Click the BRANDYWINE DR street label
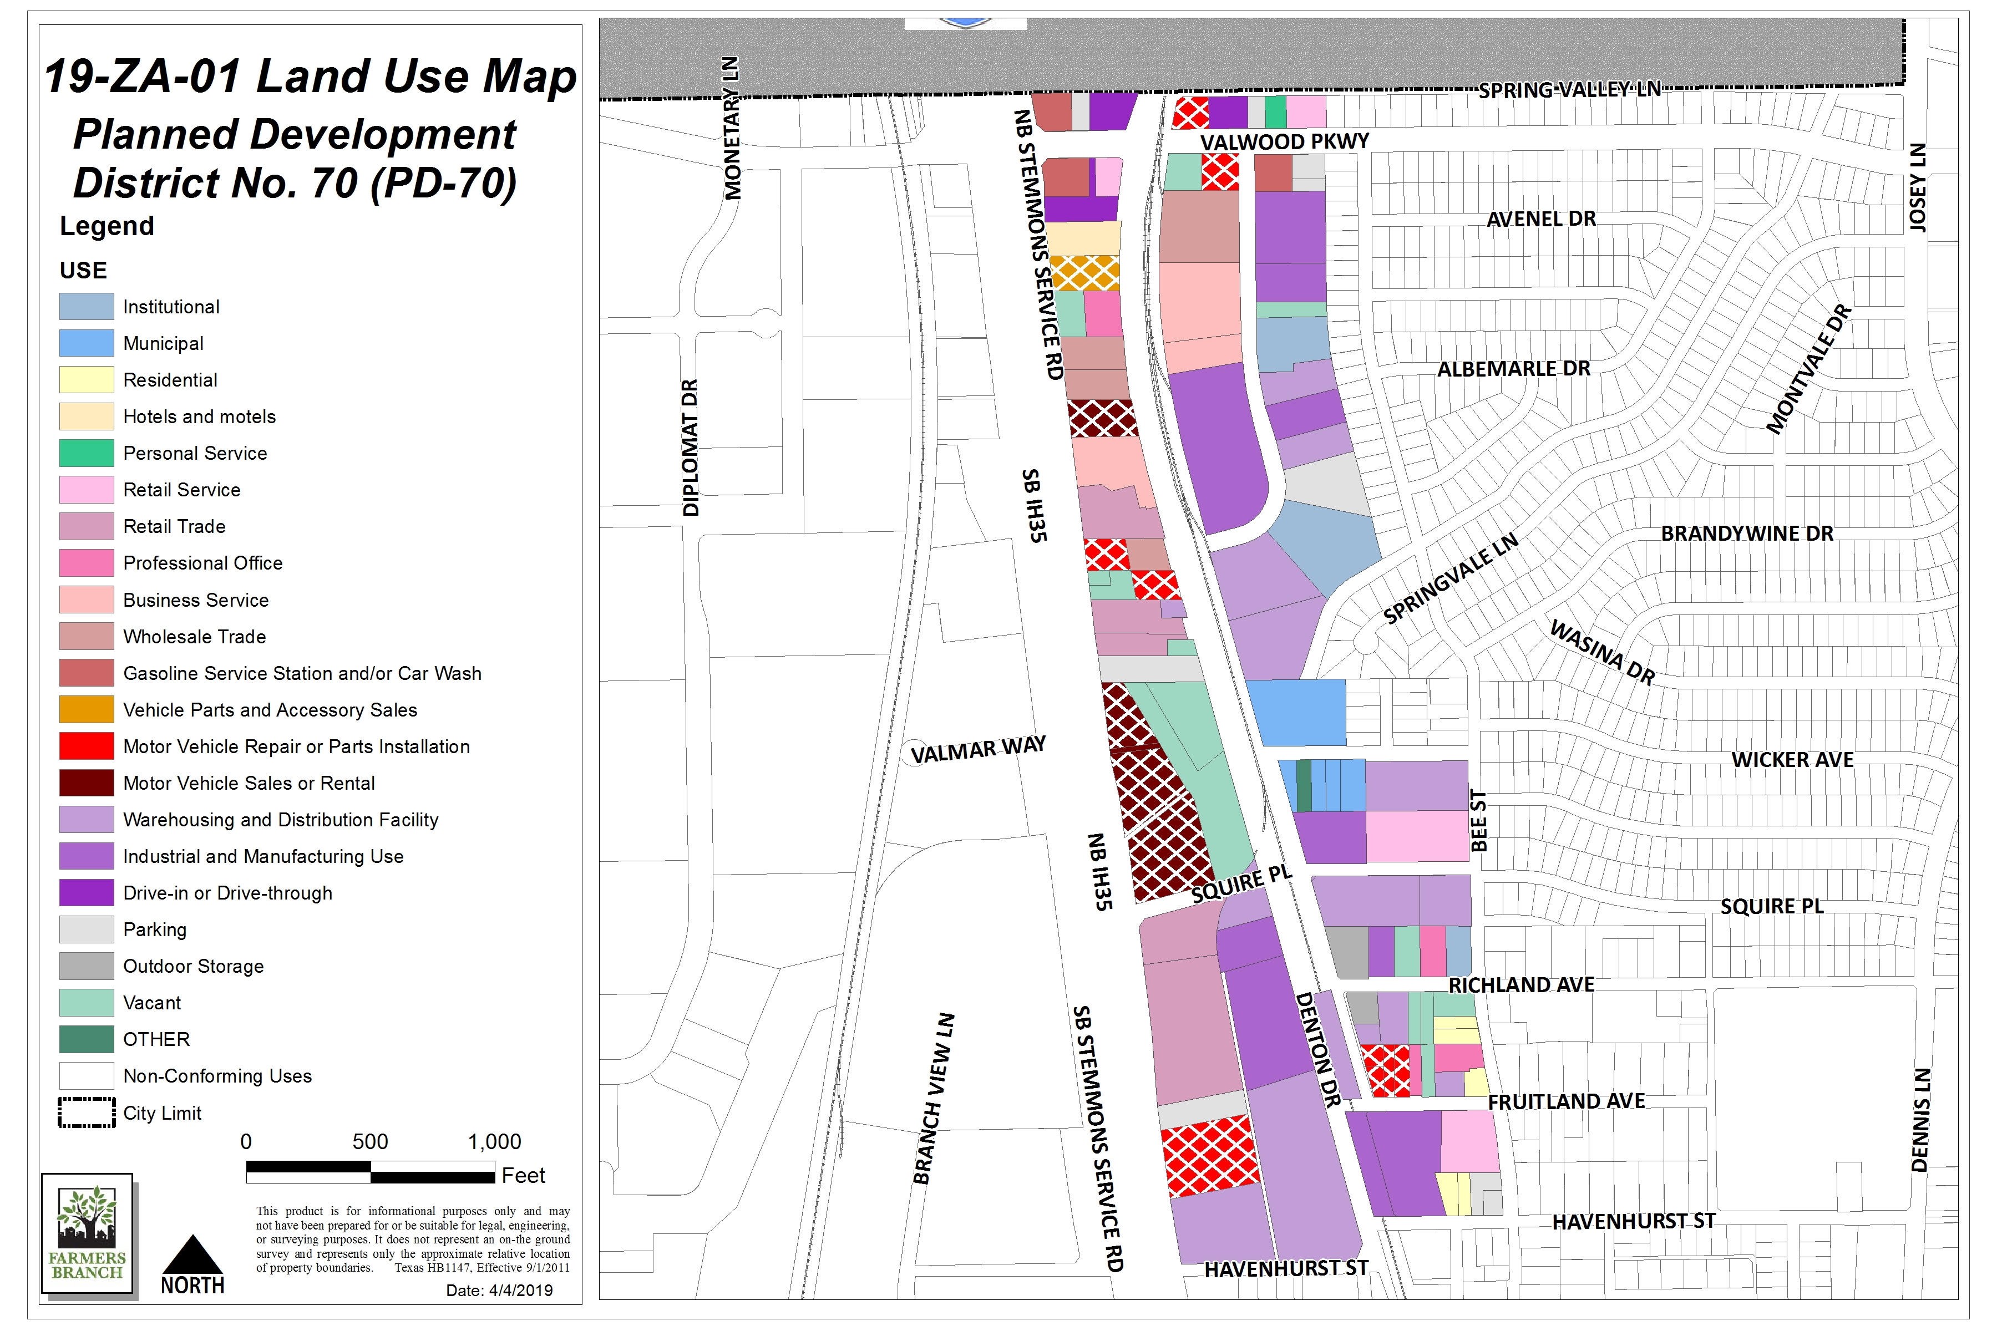 pyautogui.click(x=1746, y=534)
